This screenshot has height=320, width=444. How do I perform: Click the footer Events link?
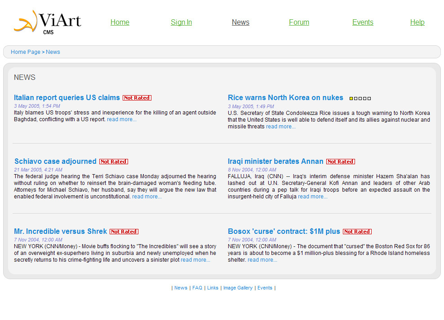[265, 288]
